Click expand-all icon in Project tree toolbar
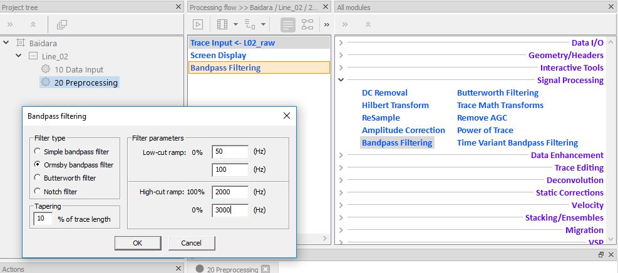 click(x=10, y=24)
